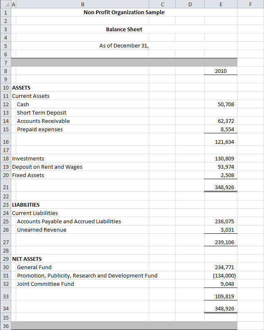Click the Cash amount cell 50,708
The width and height of the screenshot is (264, 330).
[220, 104]
